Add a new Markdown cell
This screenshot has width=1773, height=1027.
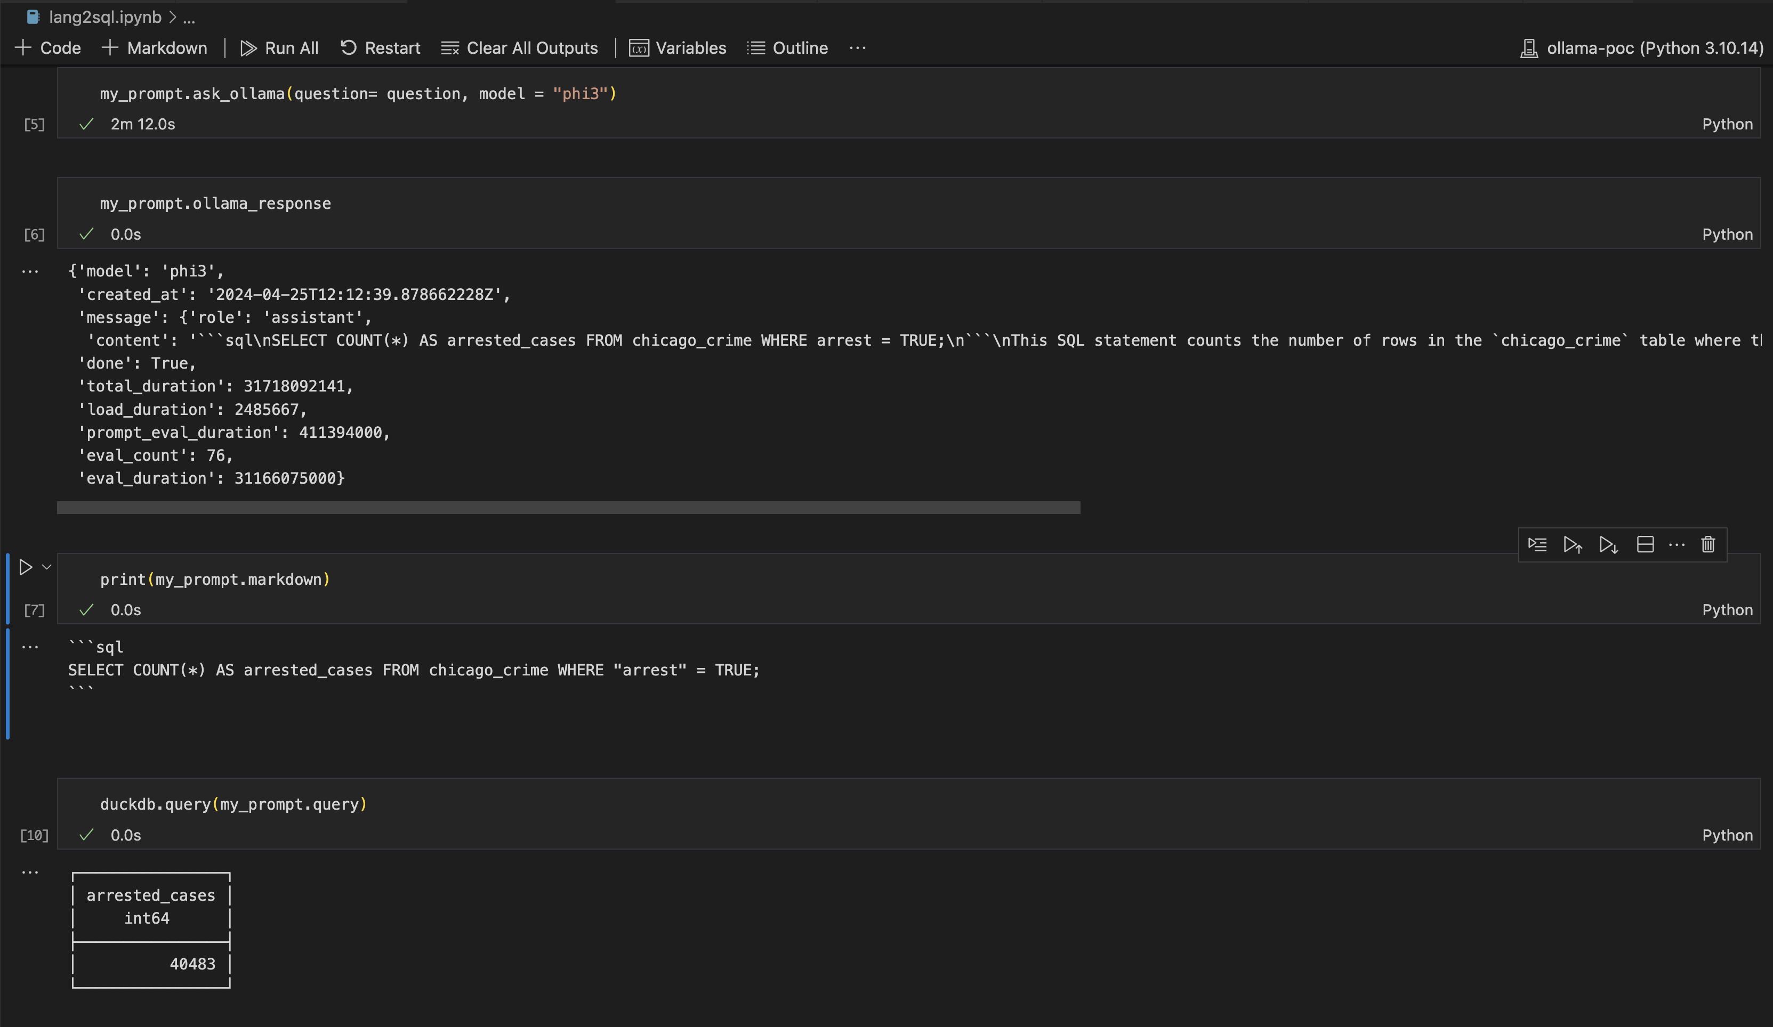[x=154, y=48]
